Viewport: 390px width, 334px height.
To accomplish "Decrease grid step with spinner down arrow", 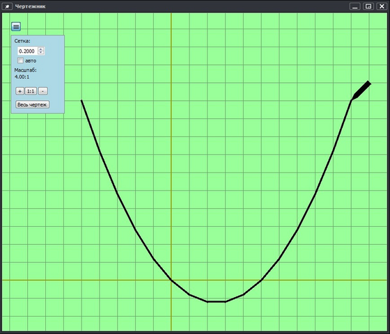I will [41, 52].
